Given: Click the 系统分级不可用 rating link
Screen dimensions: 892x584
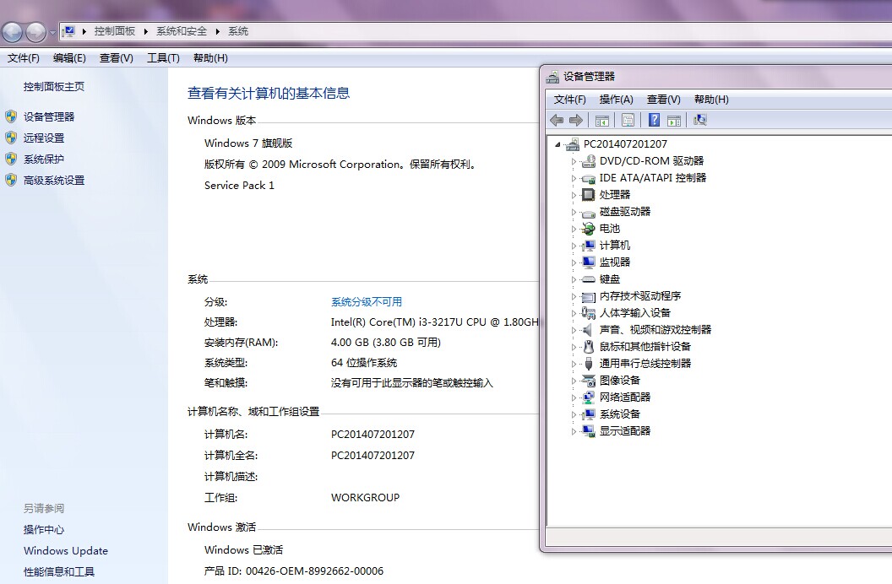Looking at the screenshot, I should pos(367,301).
